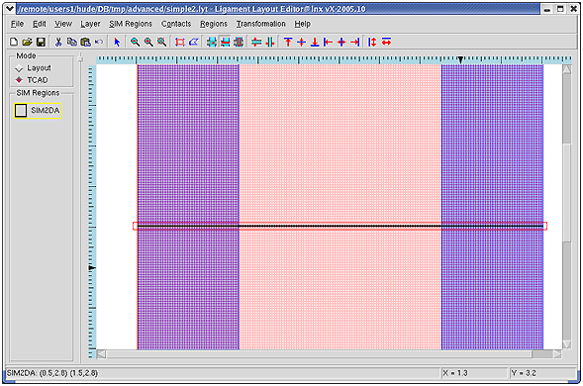Click the add 3D SIM region icon

click(x=212, y=42)
